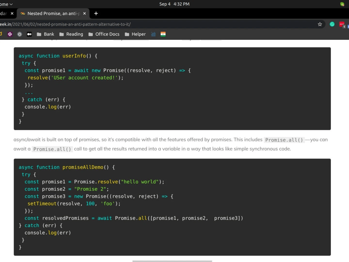Open the purple Slack bookmark shortcut
Viewport: 349px width, 262px height.
[10, 34]
